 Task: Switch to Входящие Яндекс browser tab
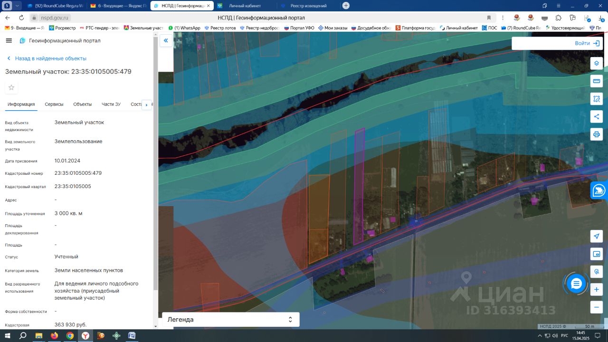coord(118,6)
